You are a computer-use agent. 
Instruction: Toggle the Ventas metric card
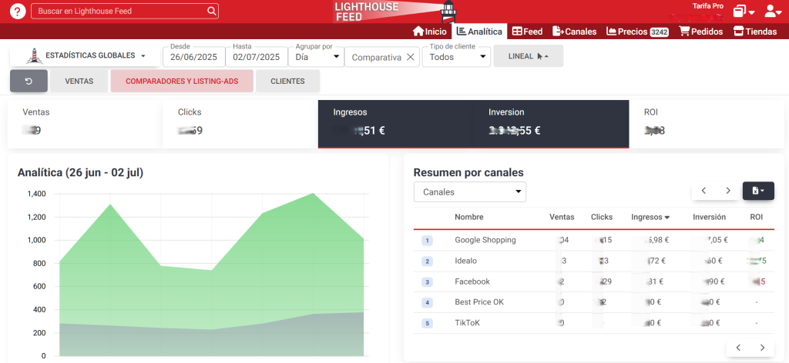click(x=85, y=124)
